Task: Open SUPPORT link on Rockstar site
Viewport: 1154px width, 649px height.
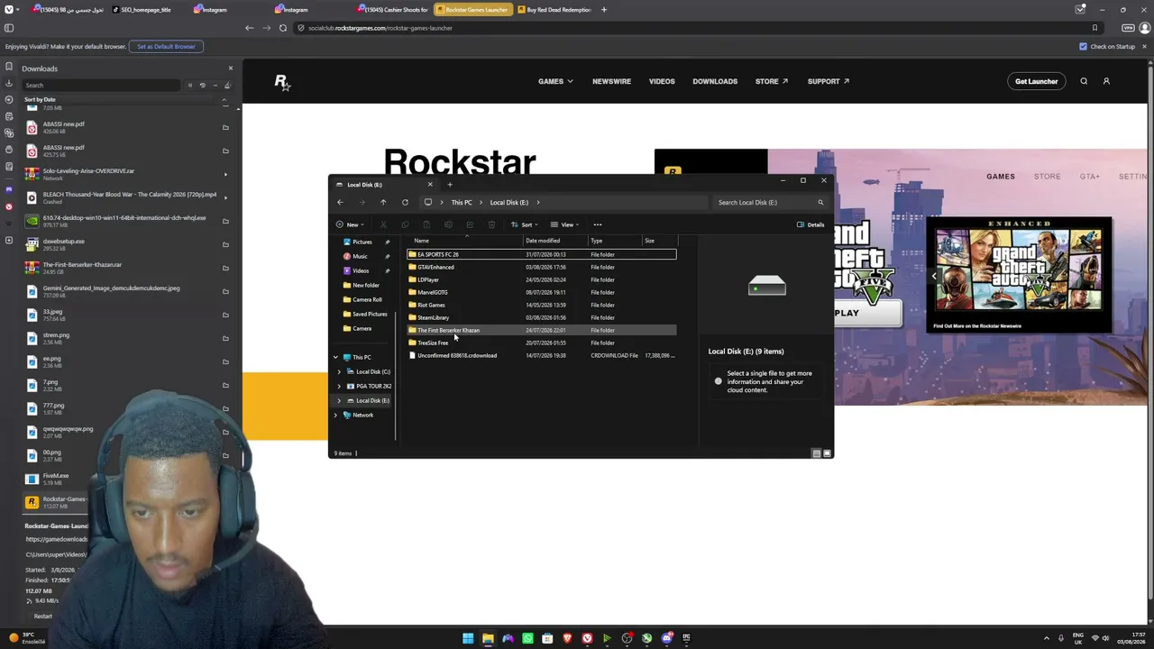Action: pyautogui.click(x=828, y=81)
